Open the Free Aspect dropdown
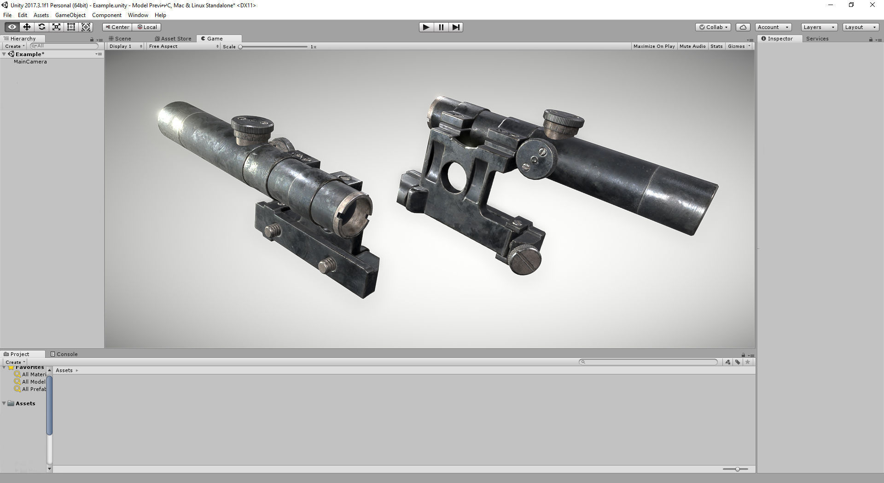 click(x=183, y=46)
